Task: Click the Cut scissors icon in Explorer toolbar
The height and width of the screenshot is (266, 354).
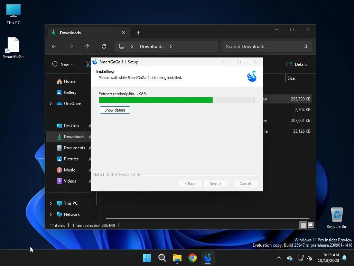Action: coord(88,64)
